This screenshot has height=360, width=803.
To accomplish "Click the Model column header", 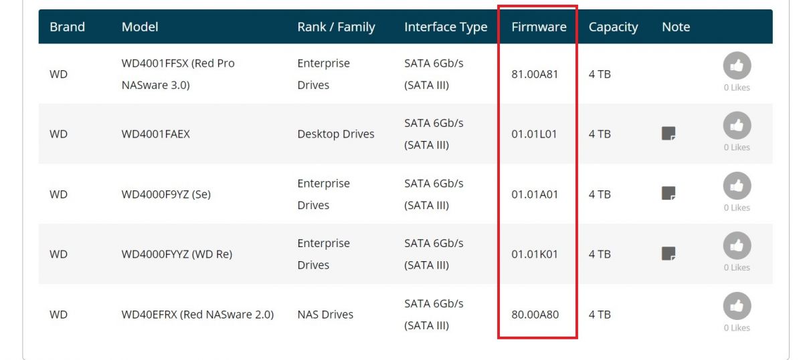I will [140, 27].
